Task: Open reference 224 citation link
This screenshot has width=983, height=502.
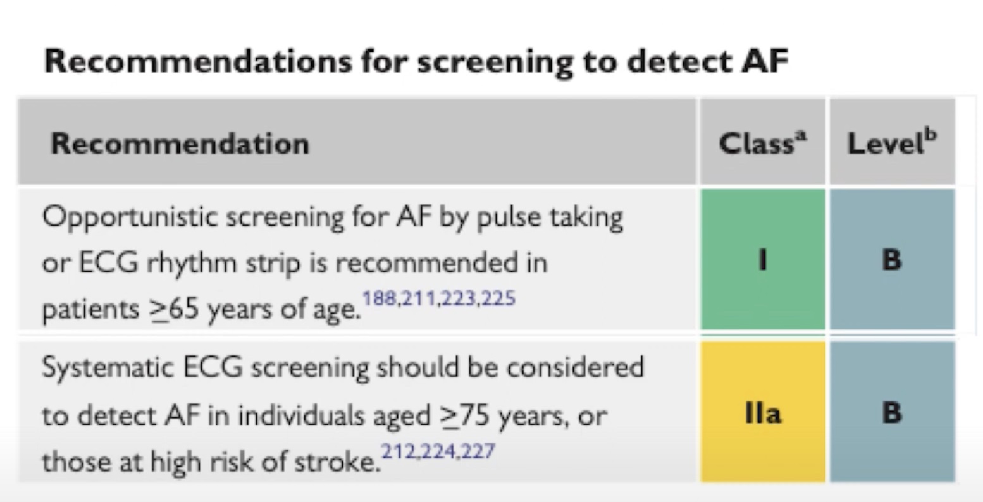Action: (x=438, y=451)
